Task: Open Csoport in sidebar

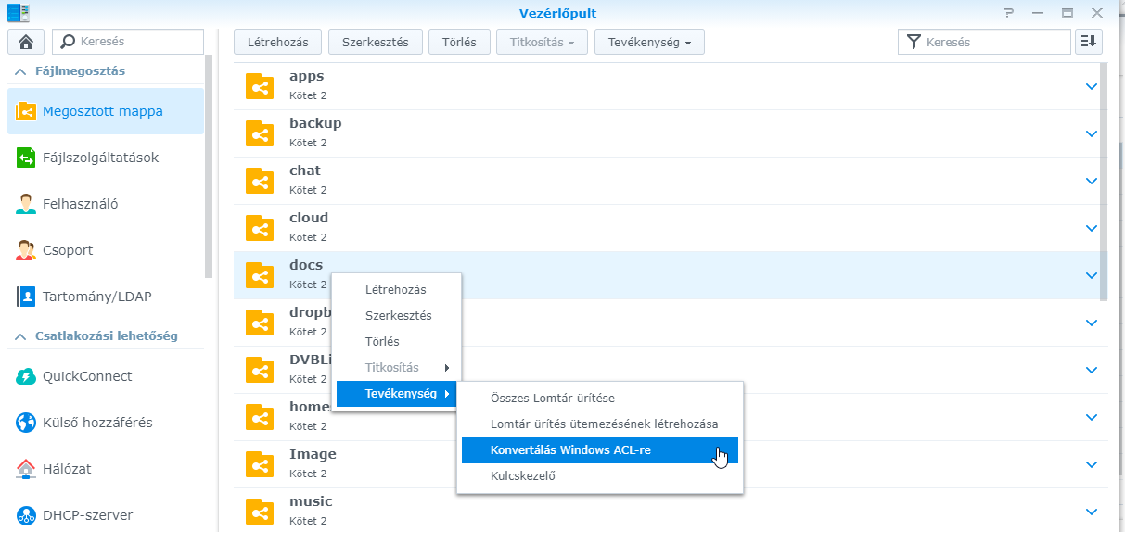Action: (x=106, y=250)
